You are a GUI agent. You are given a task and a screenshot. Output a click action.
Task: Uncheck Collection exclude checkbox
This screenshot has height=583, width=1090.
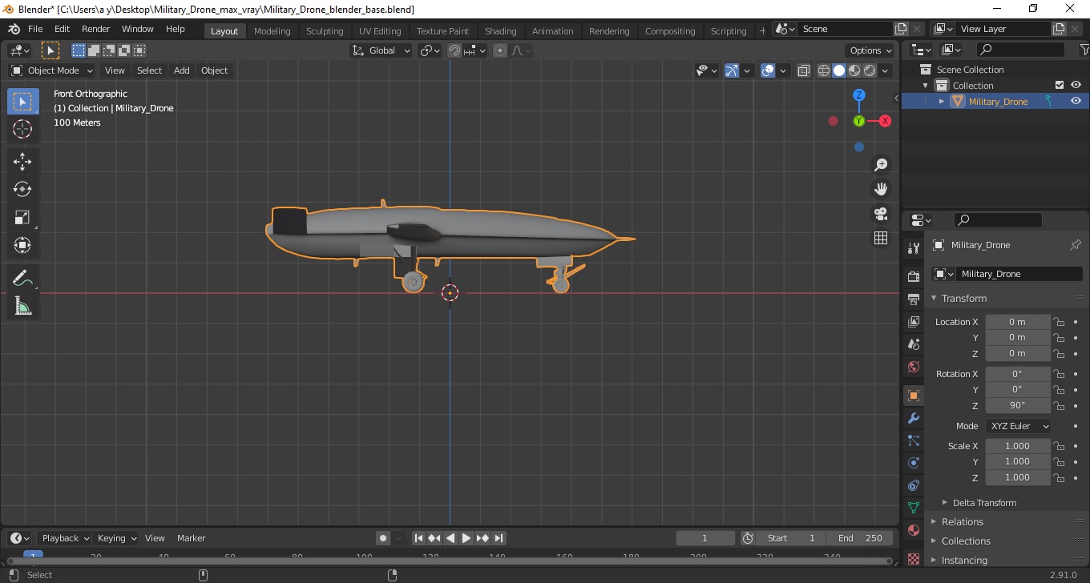click(x=1060, y=85)
